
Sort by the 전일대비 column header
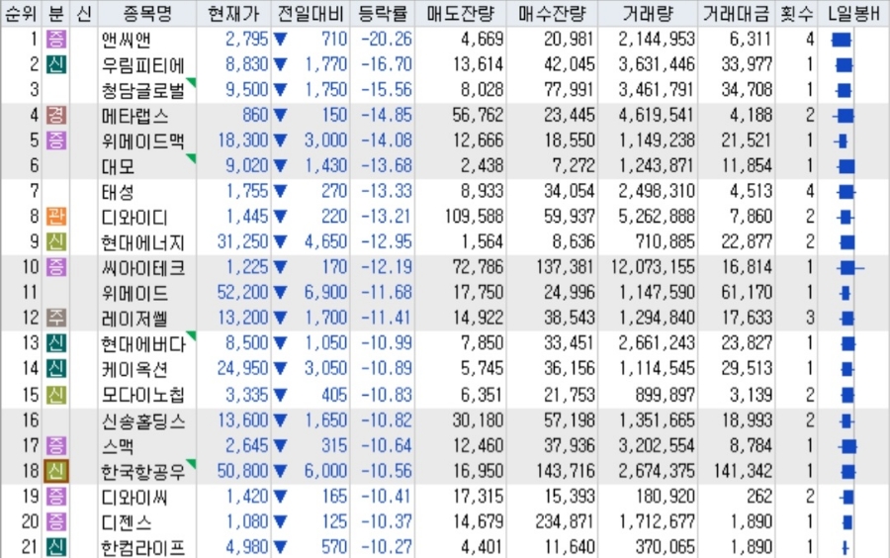(x=311, y=13)
